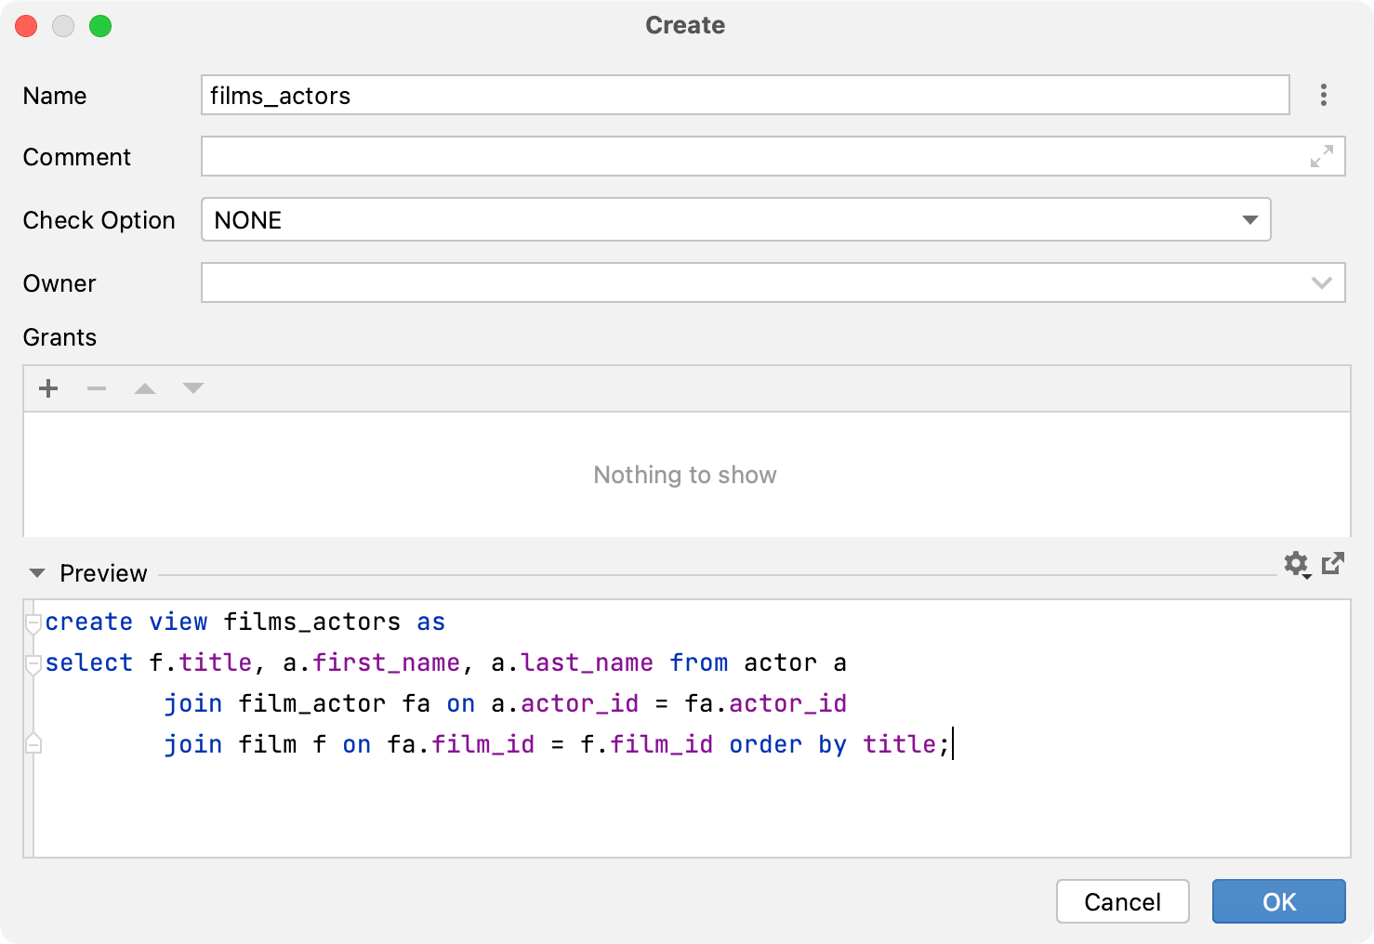Fold the create view statement in gutter
1374x944 pixels.
pyautogui.click(x=33, y=623)
